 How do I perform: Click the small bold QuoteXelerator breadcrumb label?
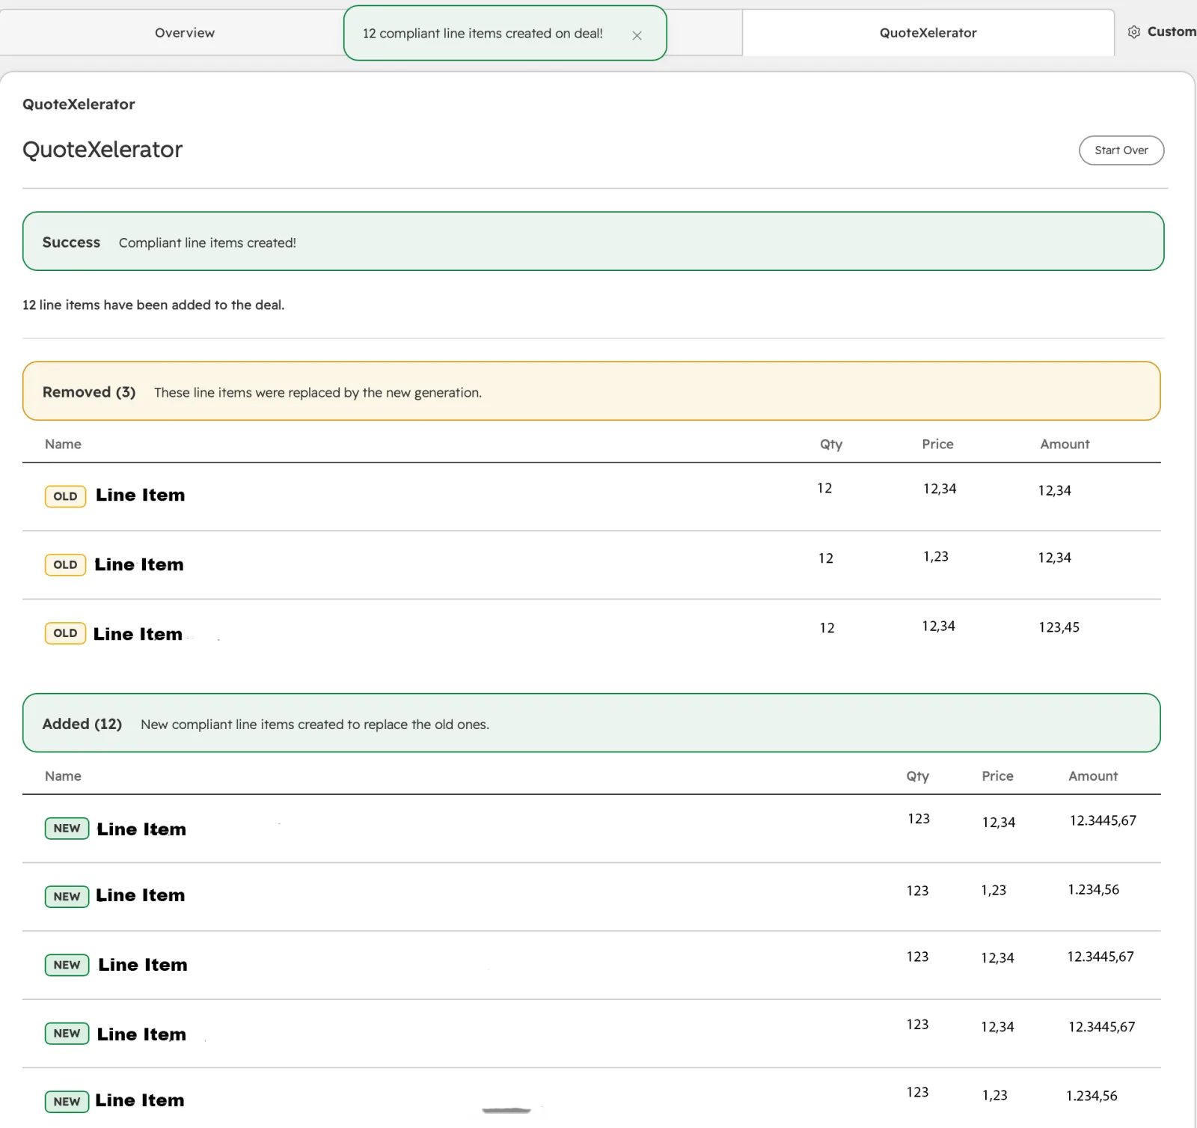click(79, 104)
